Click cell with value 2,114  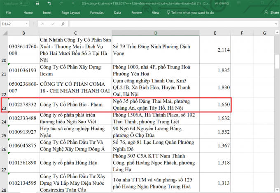[215, 49]
